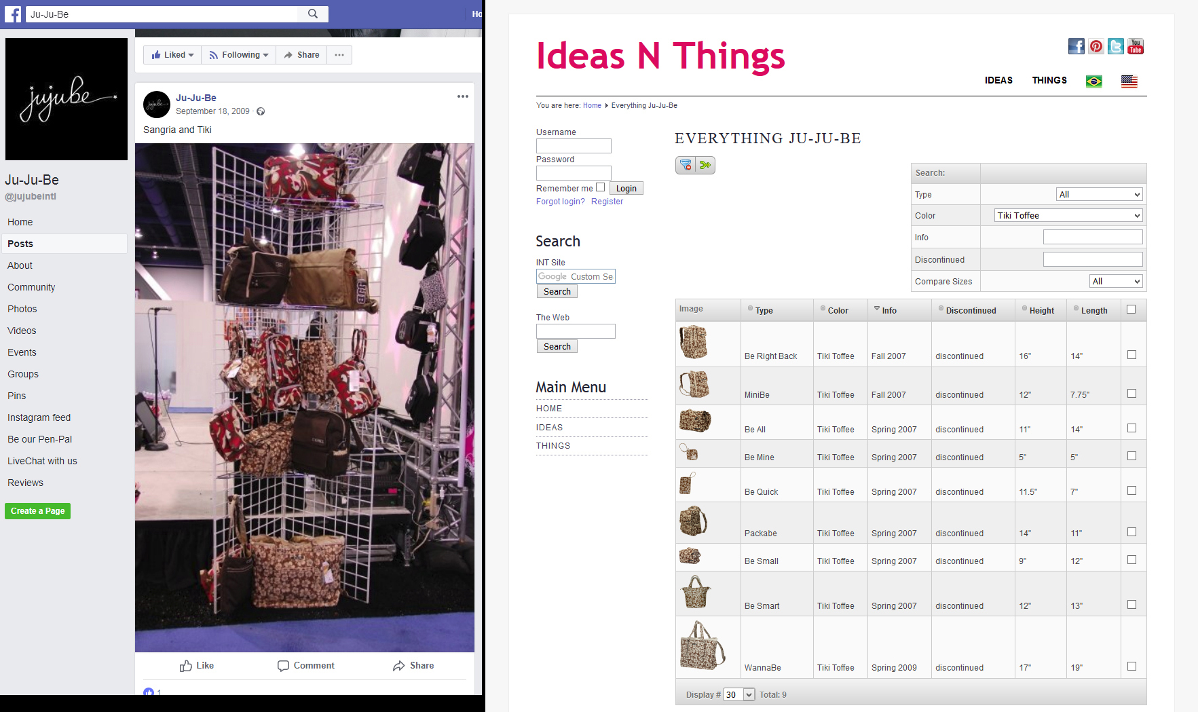
Task: Sort table by Discontinued column
Action: [x=971, y=311]
